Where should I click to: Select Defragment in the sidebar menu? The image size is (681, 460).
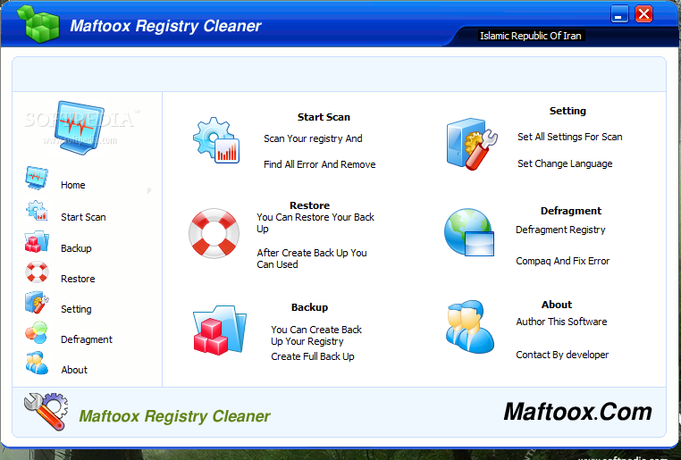coord(87,339)
